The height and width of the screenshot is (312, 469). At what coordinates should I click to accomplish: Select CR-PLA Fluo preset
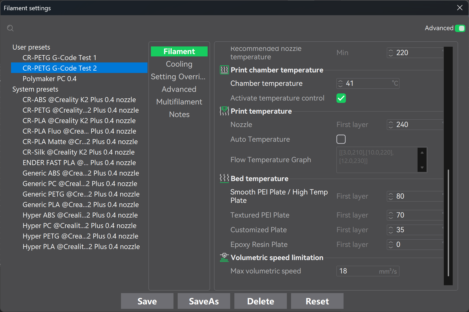pyautogui.click(x=79, y=131)
